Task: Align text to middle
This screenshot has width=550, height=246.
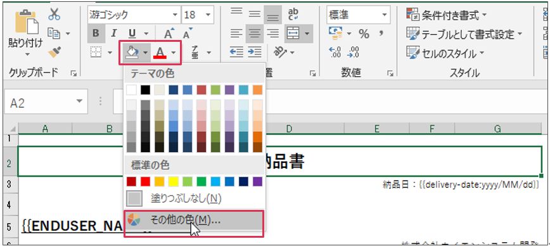Action: click(x=254, y=14)
